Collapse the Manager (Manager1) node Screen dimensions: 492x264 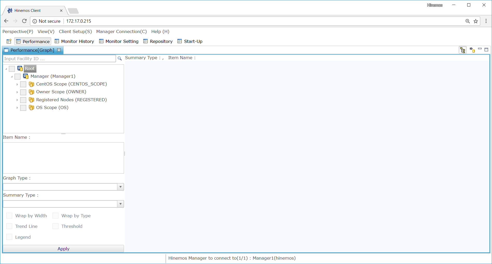coord(12,77)
